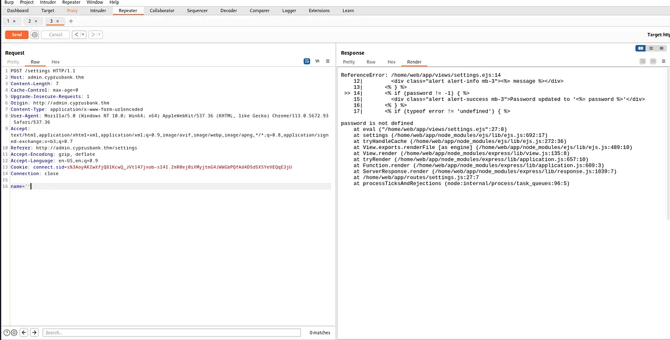Add a new Repeater tab with plus icon
The height and width of the screenshot is (340, 670).
(71, 21)
